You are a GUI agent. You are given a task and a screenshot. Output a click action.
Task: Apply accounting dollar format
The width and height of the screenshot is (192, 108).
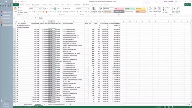(77, 12)
